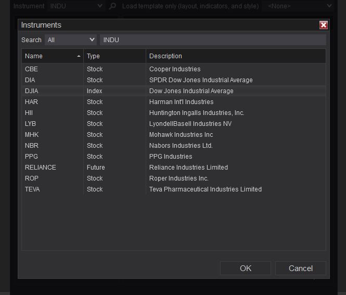Select the MHK instrument row
The height and width of the screenshot is (295, 346).
coord(174,135)
